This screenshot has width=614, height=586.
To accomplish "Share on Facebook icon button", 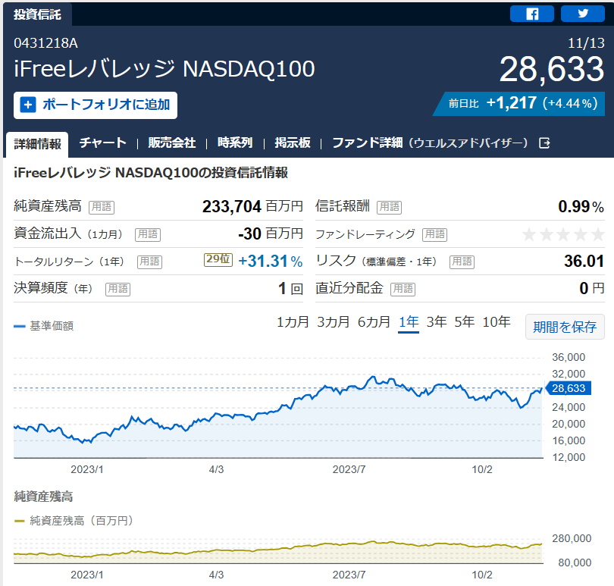I will 532,14.
